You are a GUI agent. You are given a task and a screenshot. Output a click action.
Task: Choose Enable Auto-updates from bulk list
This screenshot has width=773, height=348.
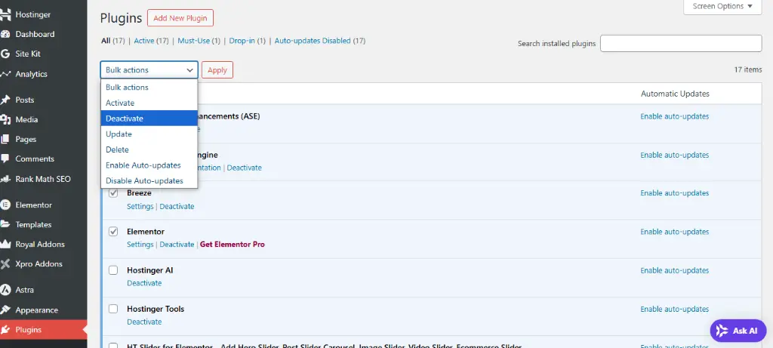(149, 165)
